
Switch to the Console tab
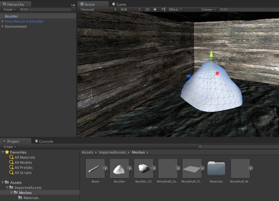click(44, 141)
